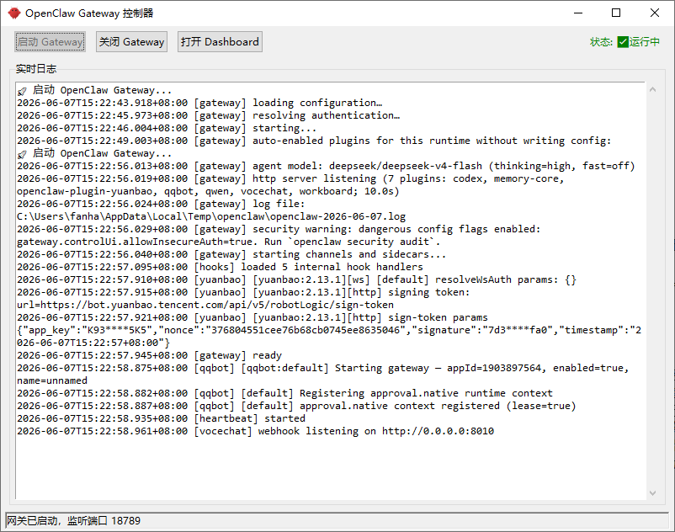Click the first rocket icon in the log
Image resolution: width=675 pixels, height=532 pixels.
[22, 91]
